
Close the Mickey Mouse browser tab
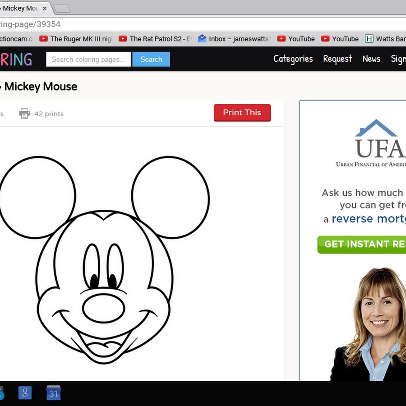click(45, 9)
